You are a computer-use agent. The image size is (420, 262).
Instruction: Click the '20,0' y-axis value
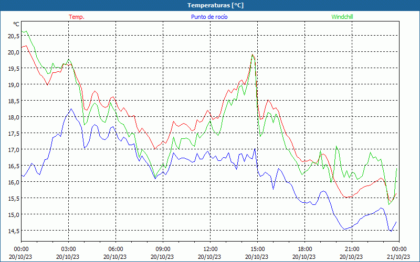(x=14, y=52)
